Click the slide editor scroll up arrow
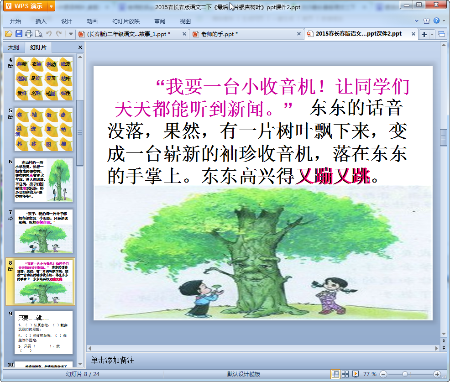The height and width of the screenshot is (382, 450). 444,45
